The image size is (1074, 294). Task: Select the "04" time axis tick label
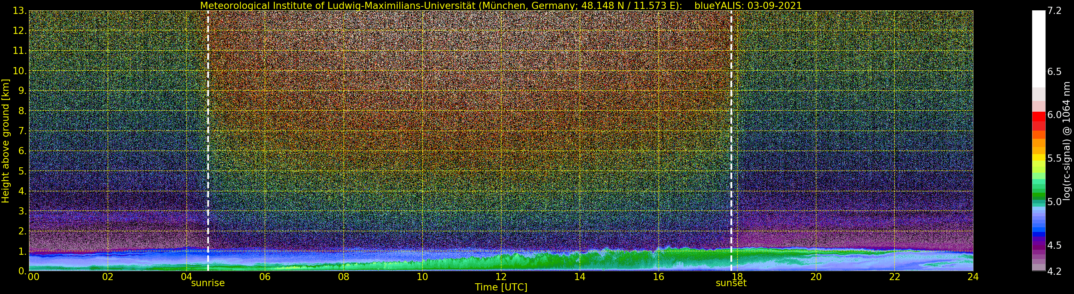[x=186, y=277]
